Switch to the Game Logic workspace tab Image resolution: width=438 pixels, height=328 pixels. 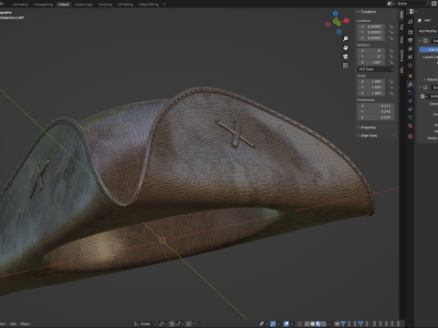click(84, 5)
